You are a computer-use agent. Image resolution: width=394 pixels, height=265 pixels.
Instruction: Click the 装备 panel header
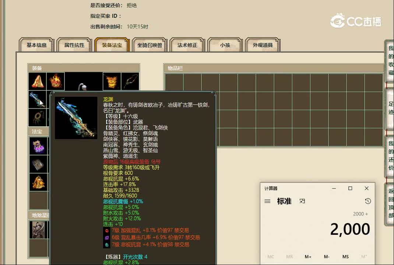pos(84,68)
